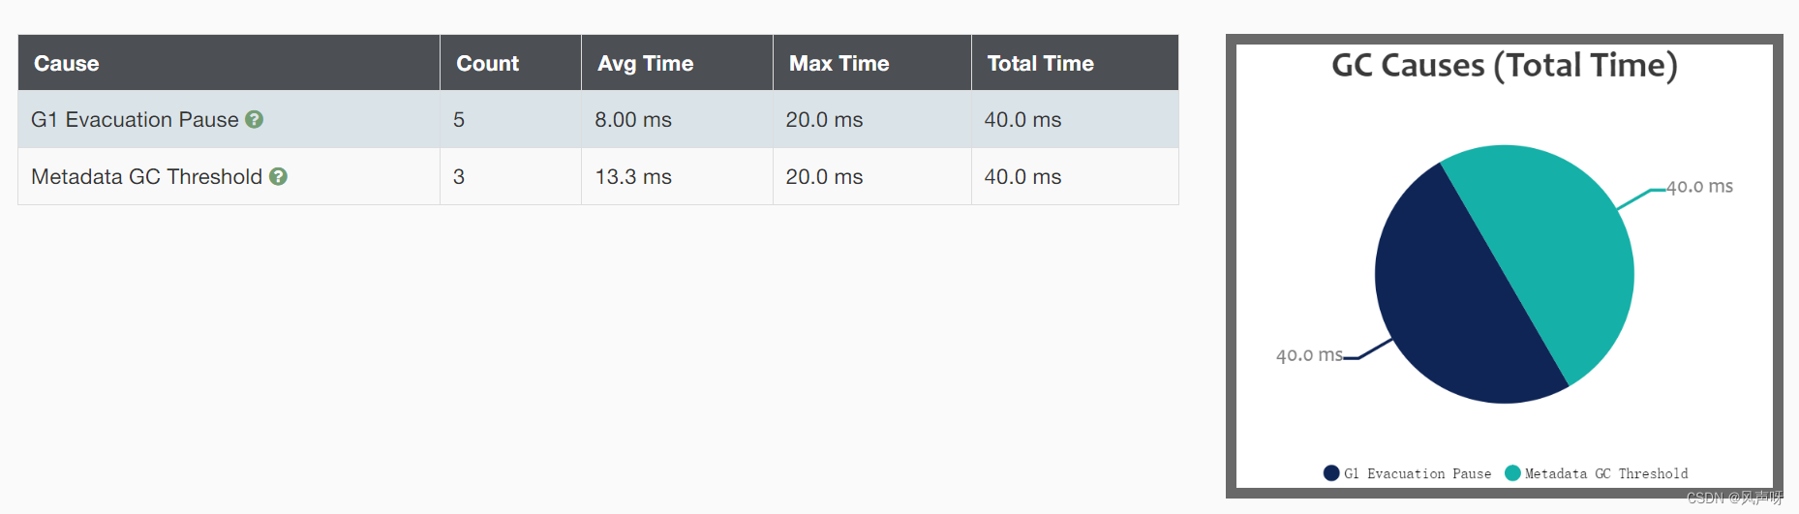Viewport: 1799px width, 514px height.
Task: Click the Avg Time column header
Action: [646, 63]
